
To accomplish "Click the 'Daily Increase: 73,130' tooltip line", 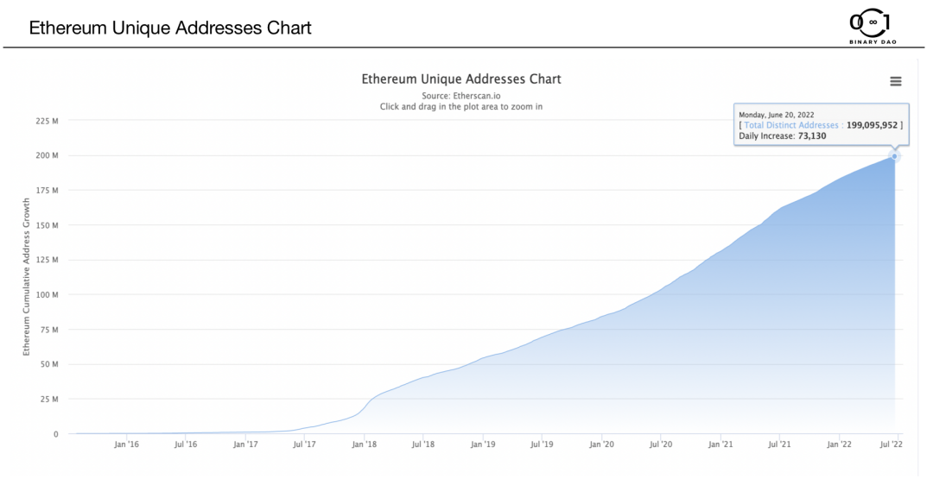I will click(x=783, y=136).
